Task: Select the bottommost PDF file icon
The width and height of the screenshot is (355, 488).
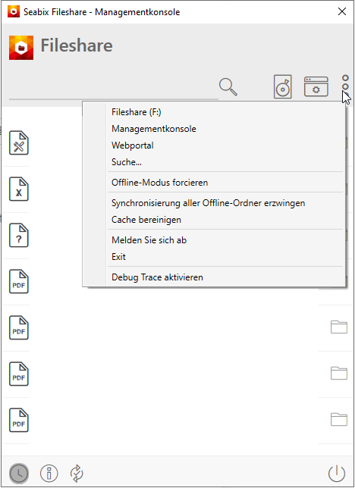Action: click(19, 421)
